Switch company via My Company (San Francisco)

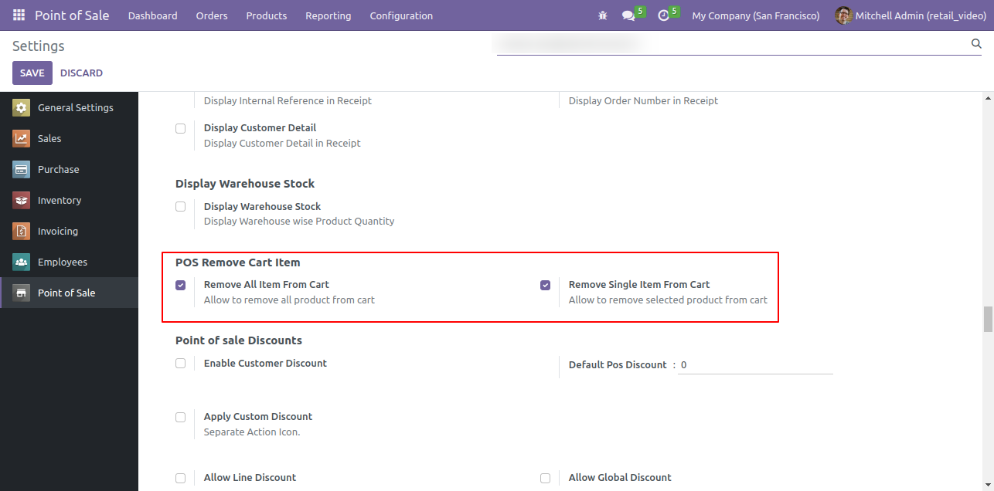pos(756,15)
